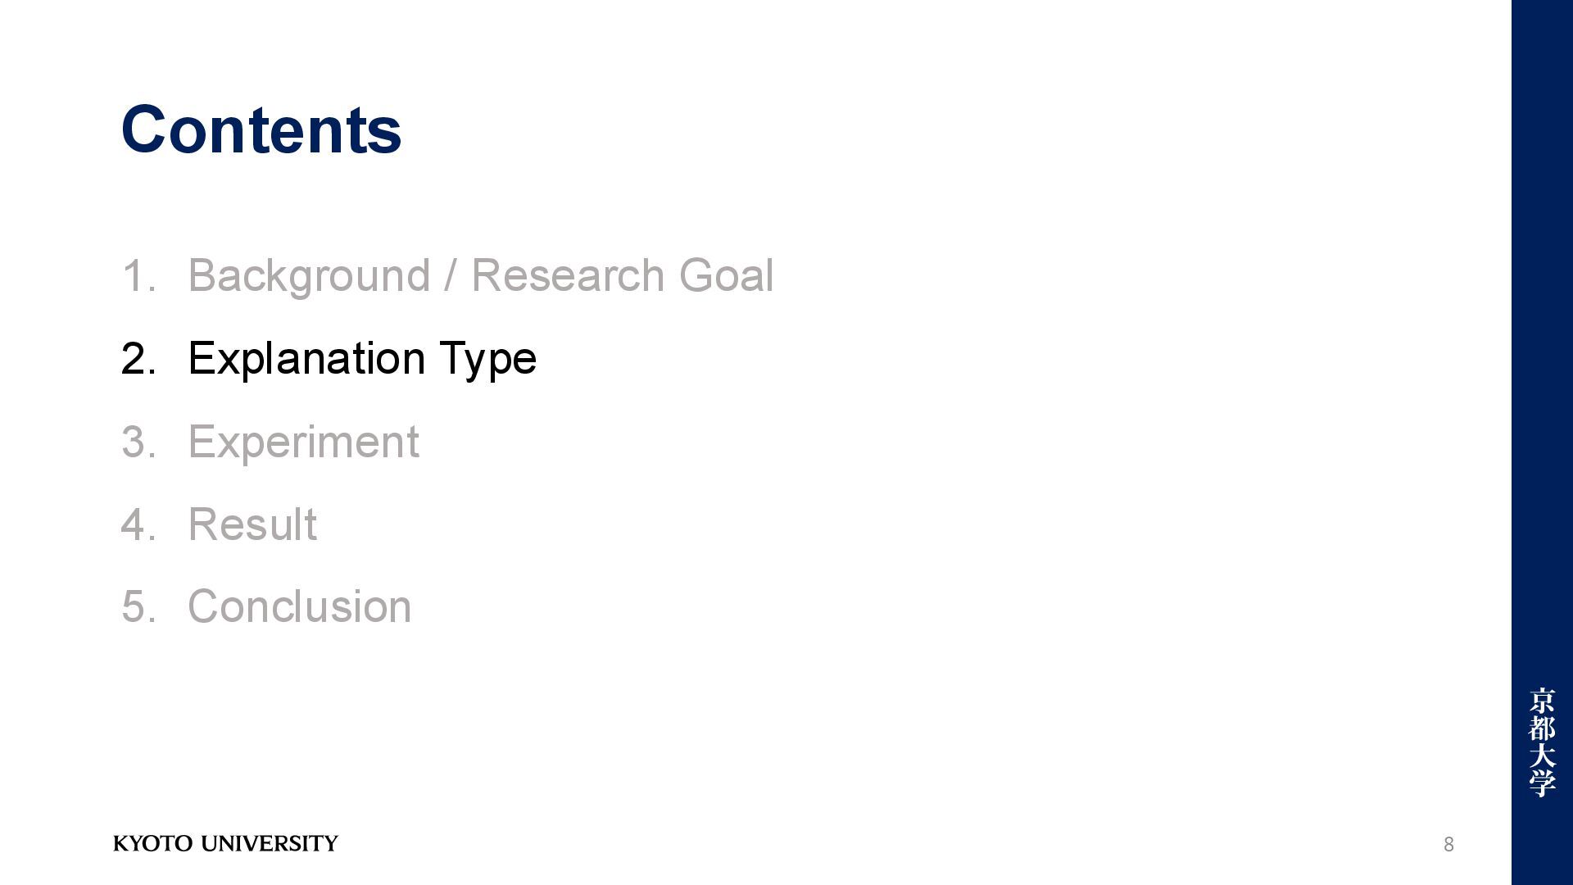Click the vertical 京都大学 logo
This screenshot has width=1573, height=885.
(1542, 742)
